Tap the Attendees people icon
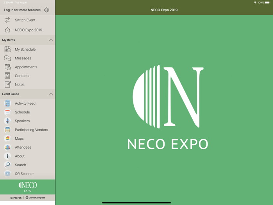Viewport: 273px width, 205px height. click(x=7, y=147)
